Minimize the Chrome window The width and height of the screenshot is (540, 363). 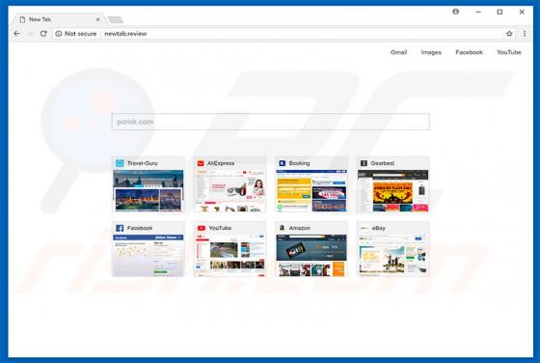point(478,12)
